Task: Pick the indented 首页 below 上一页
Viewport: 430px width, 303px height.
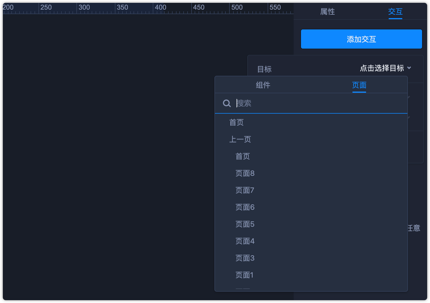Action: click(x=243, y=156)
